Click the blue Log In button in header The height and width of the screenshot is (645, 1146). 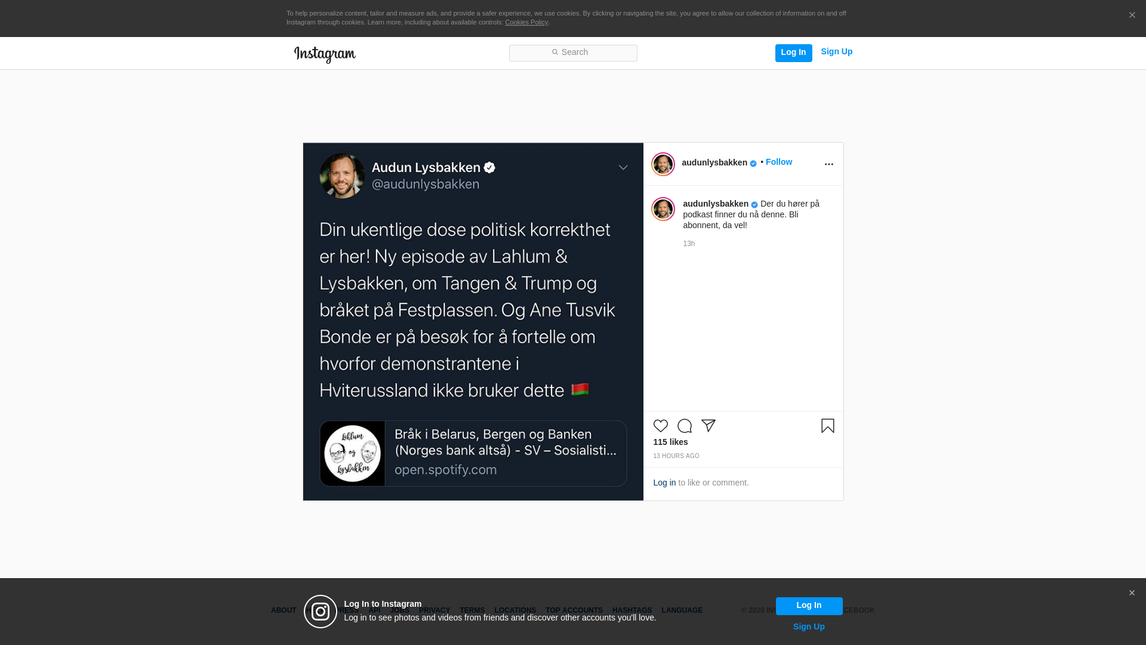tap(793, 53)
